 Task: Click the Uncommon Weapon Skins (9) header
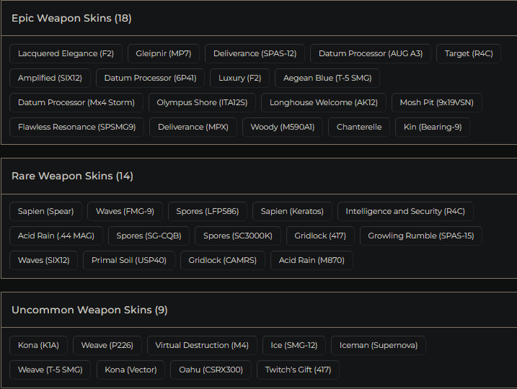click(x=89, y=310)
